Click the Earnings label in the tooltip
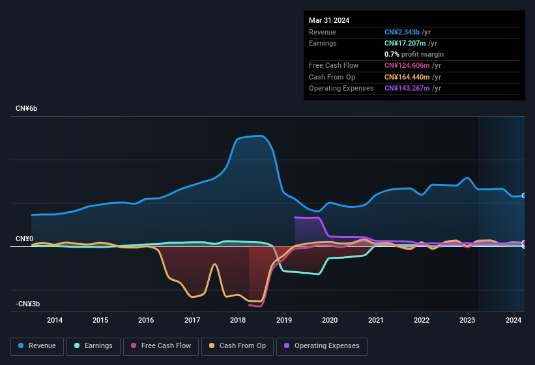 point(323,43)
